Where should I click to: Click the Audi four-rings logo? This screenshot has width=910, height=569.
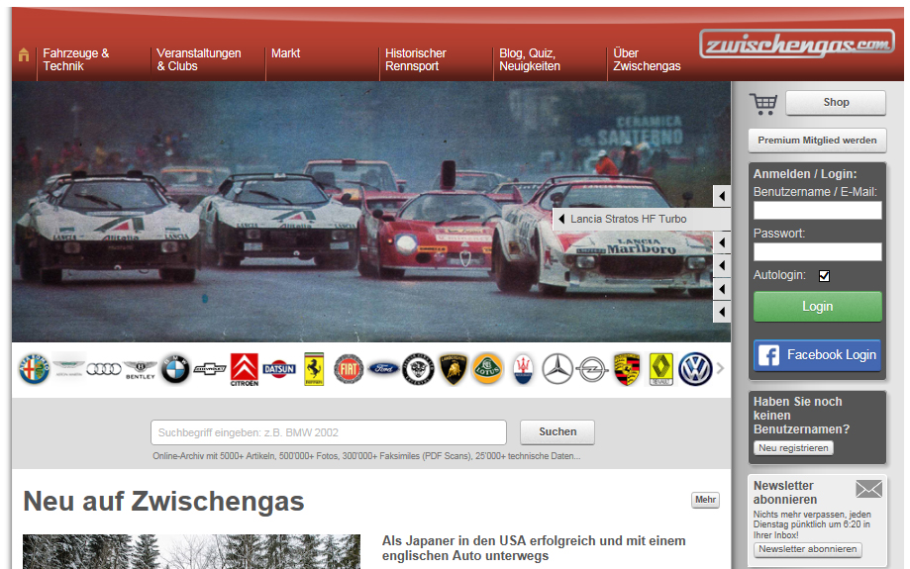[104, 369]
